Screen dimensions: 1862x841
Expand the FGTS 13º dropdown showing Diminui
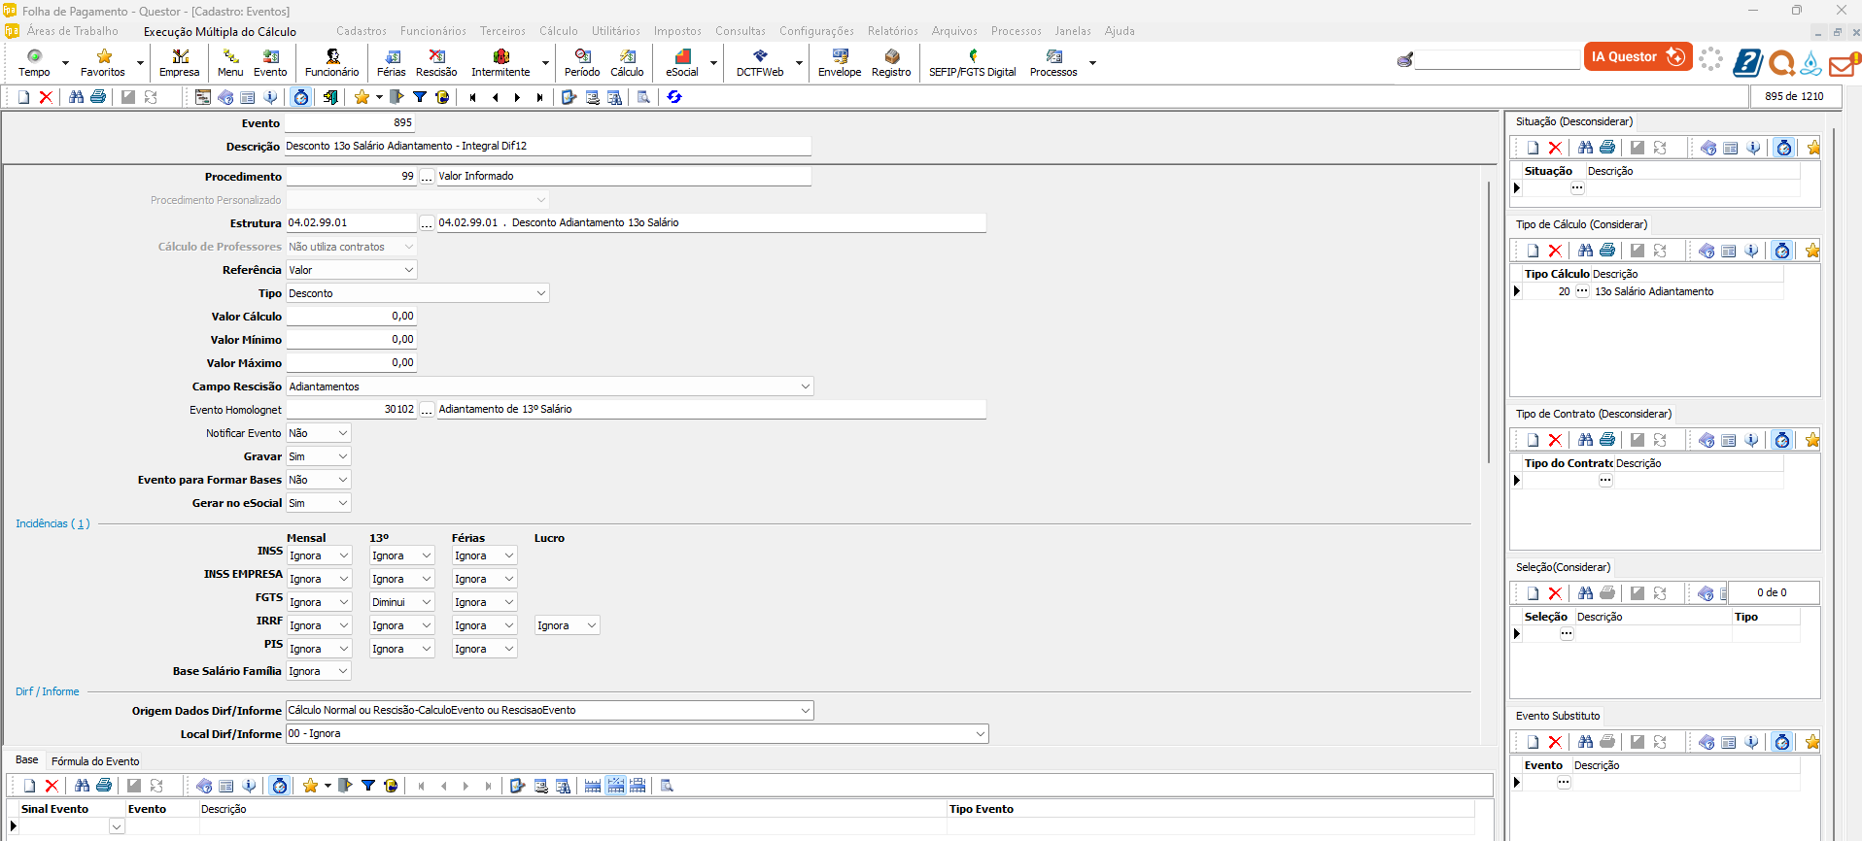tap(426, 602)
